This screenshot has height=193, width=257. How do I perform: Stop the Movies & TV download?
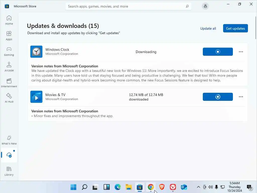coord(218,97)
